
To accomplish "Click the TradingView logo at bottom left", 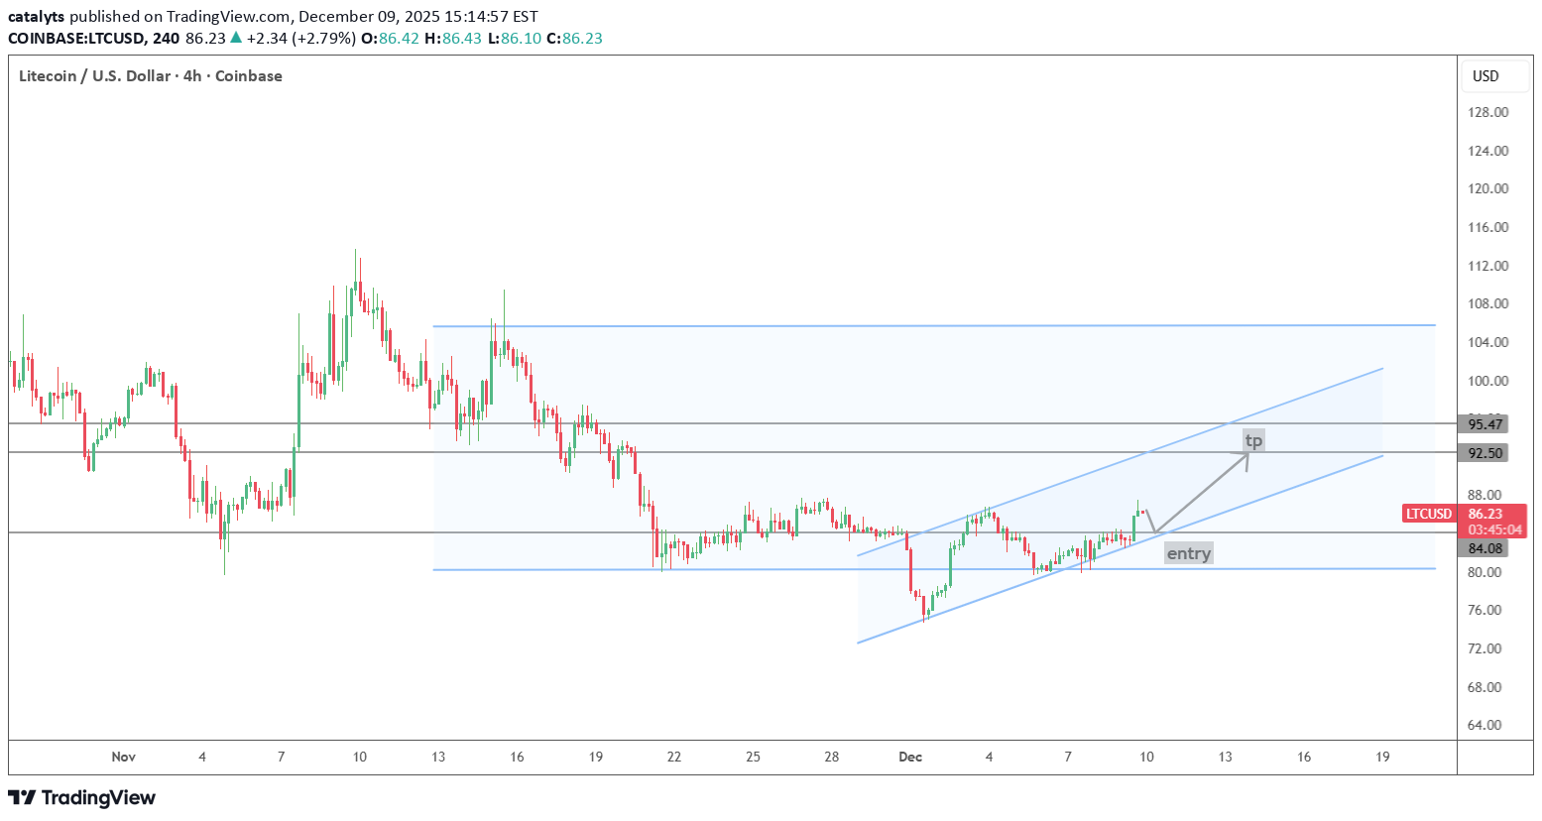I will point(82,797).
